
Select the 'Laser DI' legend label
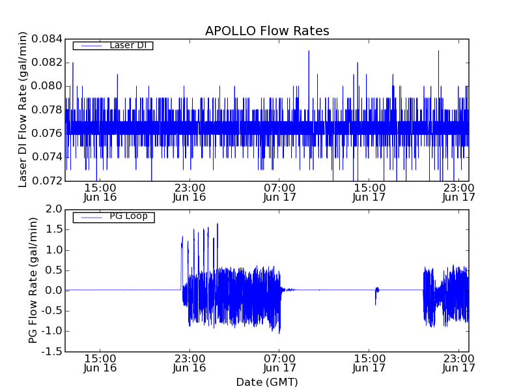tap(128, 45)
